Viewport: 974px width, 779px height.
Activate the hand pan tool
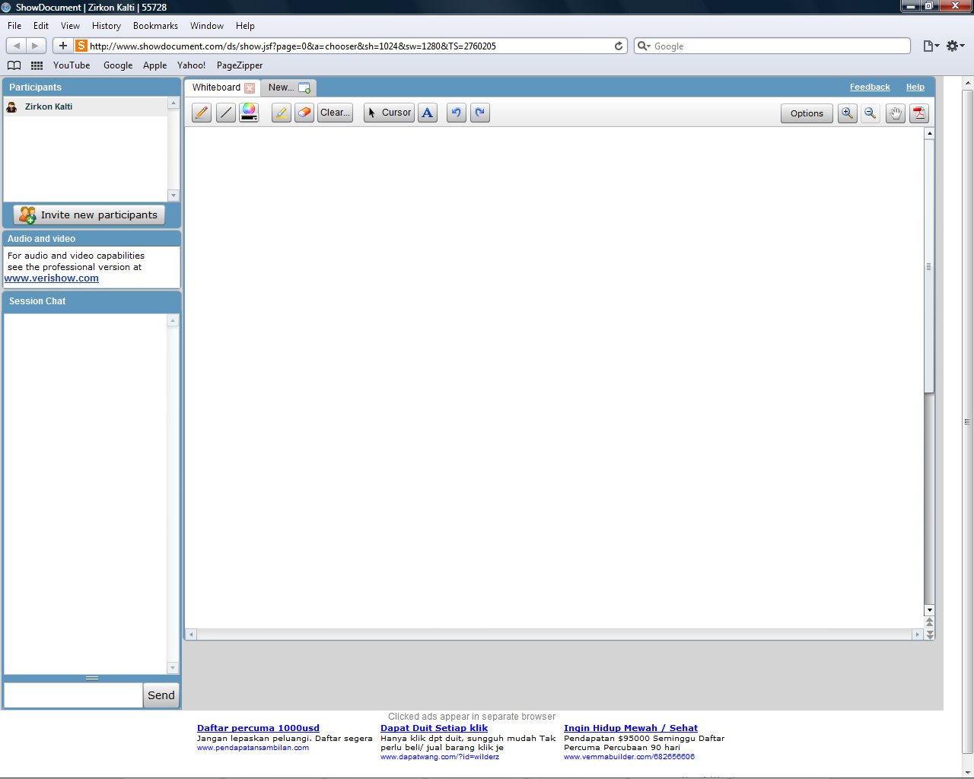click(x=896, y=113)
